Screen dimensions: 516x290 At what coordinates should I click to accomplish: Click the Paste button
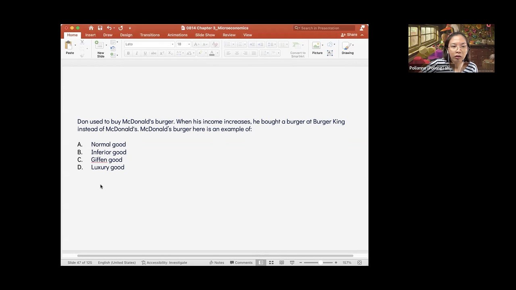click(70, 48)
